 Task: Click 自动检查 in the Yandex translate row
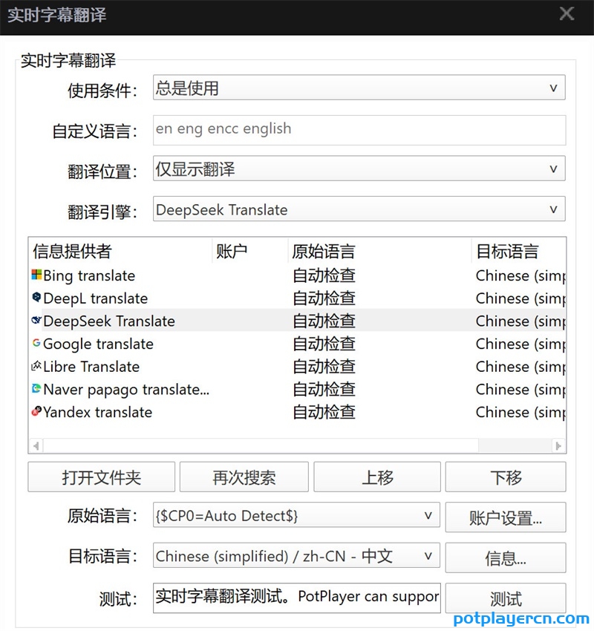[324, 412]
